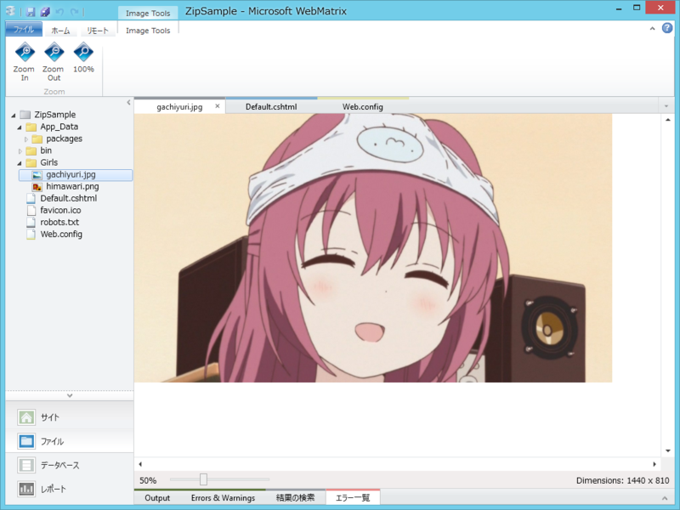680x510 pixels.
Task: Select the Image Tools ribbon tab
Action: [148, 31]
